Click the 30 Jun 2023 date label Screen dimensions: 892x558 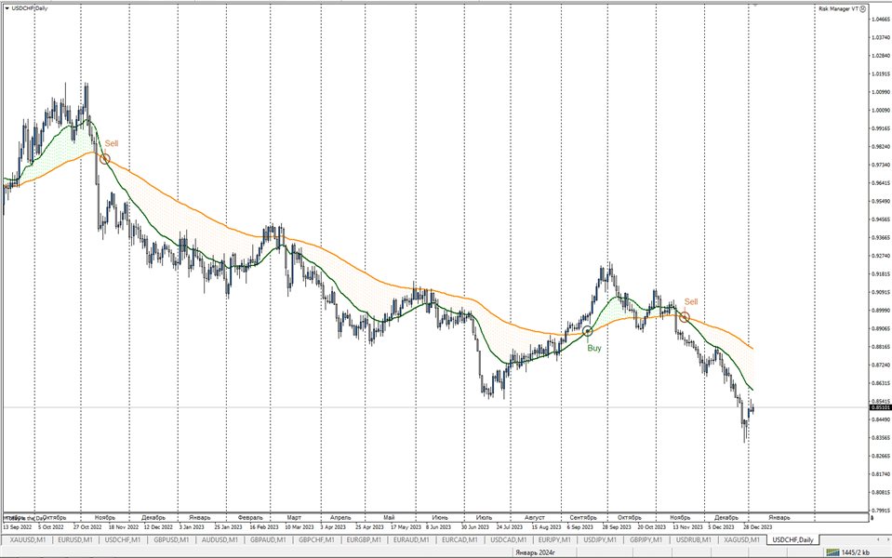point(475,526)
